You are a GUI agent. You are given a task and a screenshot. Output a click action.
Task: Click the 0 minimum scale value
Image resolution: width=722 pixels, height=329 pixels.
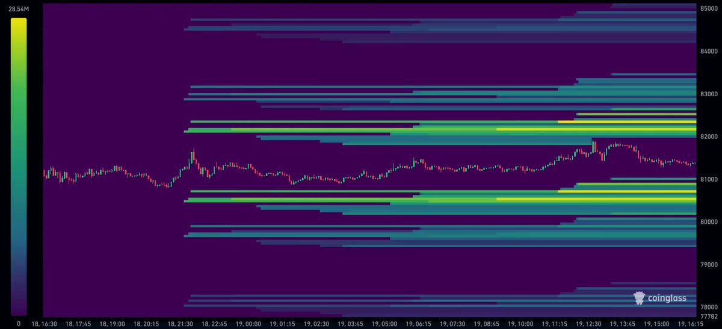pyautogui.click(x=19, y=324)
